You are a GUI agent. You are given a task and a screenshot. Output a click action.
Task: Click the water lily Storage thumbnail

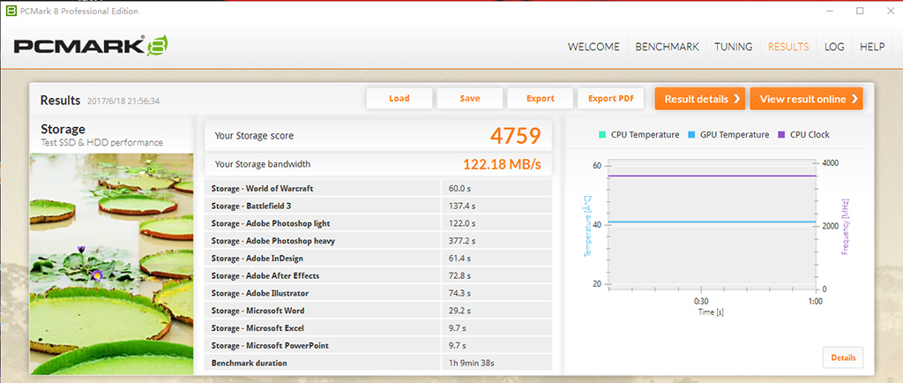[112, 264]
